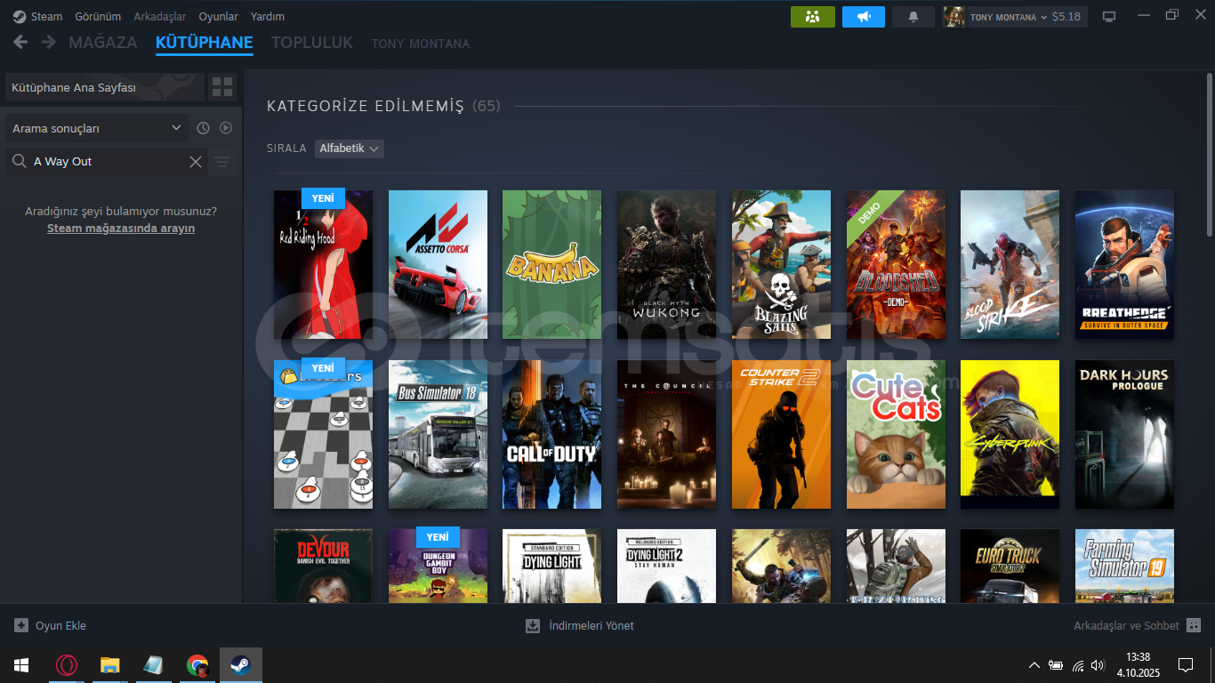Open the Windows Start menu
Viewport: 1215px width, 683px height.
coord(21,665)
